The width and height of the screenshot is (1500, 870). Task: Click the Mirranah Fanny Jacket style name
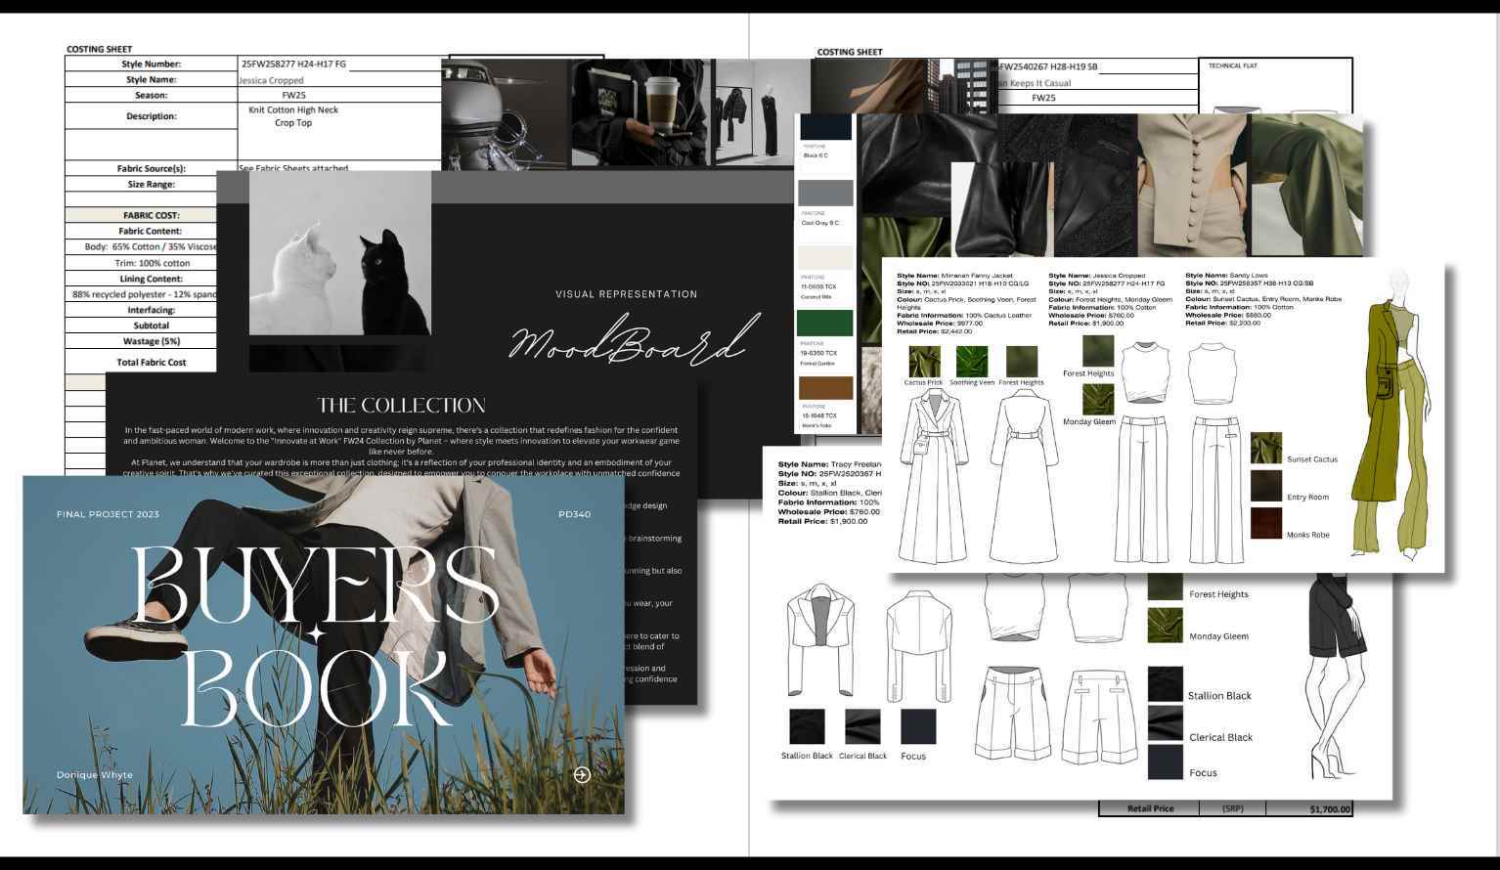point(954,276)
